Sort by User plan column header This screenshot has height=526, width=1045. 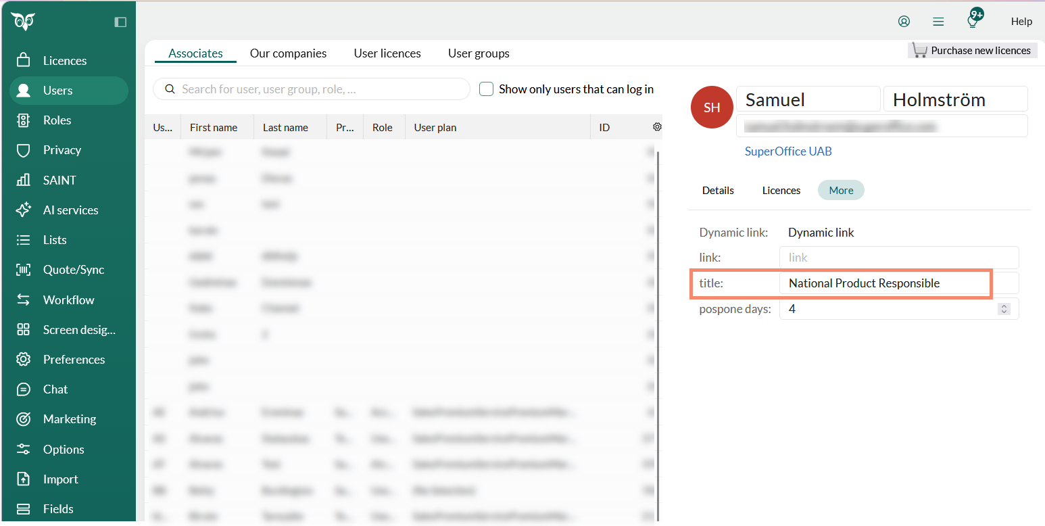(x=435, y=127)
